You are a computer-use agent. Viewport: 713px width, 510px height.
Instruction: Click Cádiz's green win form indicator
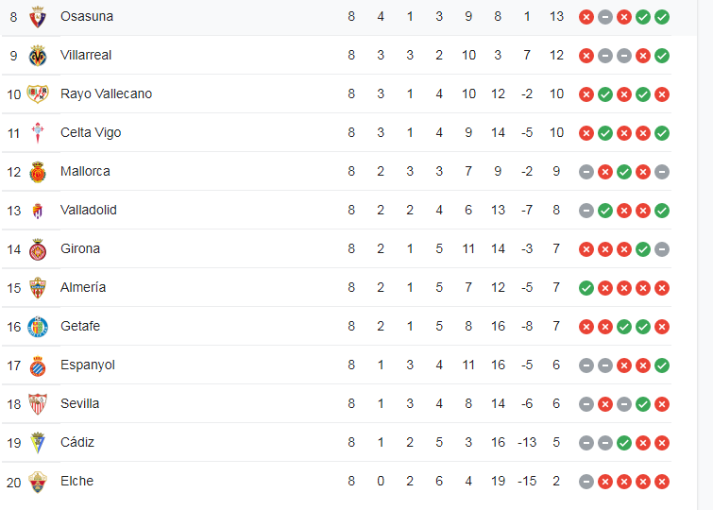pyautogui.click(x=624, y=443)
